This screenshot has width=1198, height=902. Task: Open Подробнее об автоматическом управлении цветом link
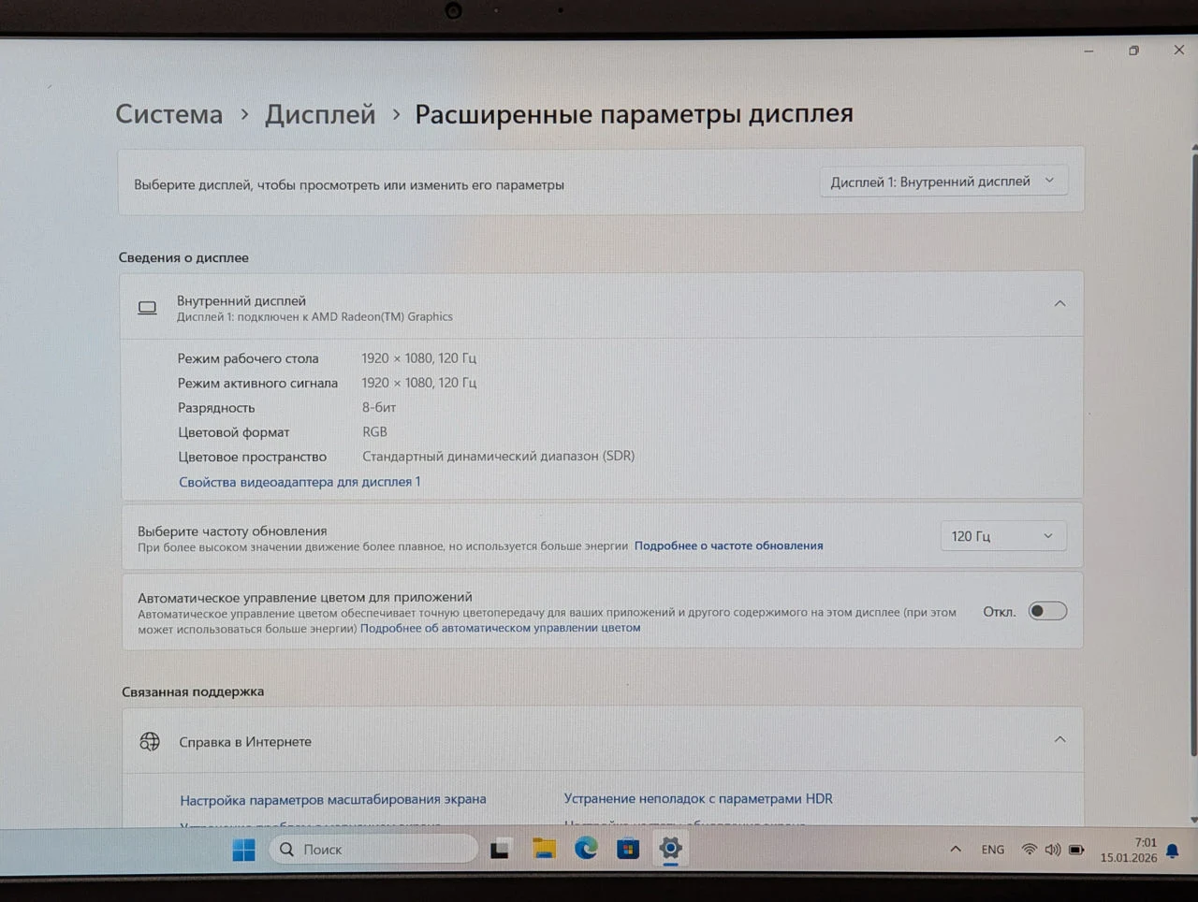pyautogui.click(x=501, y=628)
